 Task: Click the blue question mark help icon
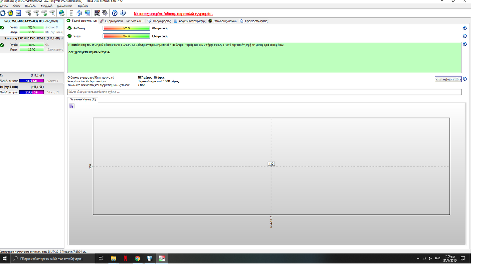tap(115, 13)
